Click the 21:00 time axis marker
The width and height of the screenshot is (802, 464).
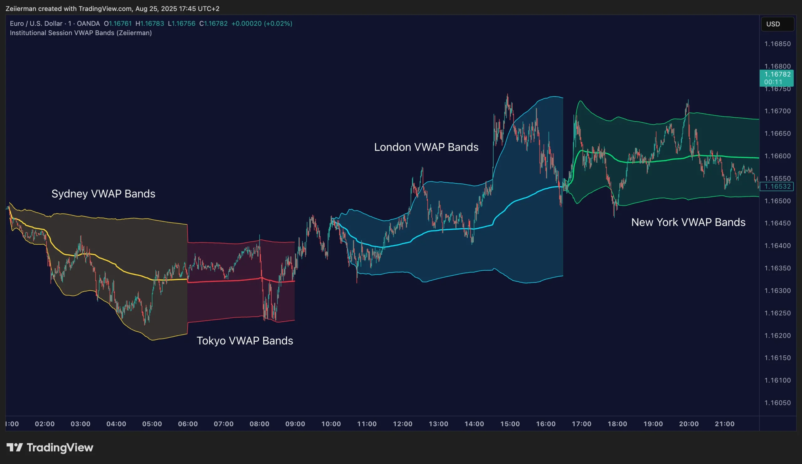(x=724, y=424)
